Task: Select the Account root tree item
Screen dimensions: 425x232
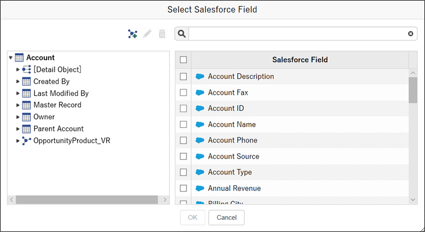Action: point(40,57)
